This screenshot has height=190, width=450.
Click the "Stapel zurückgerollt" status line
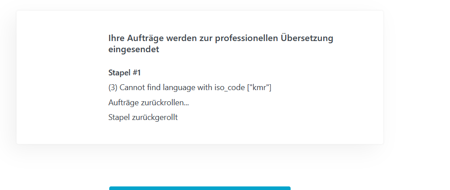[143, 118]
